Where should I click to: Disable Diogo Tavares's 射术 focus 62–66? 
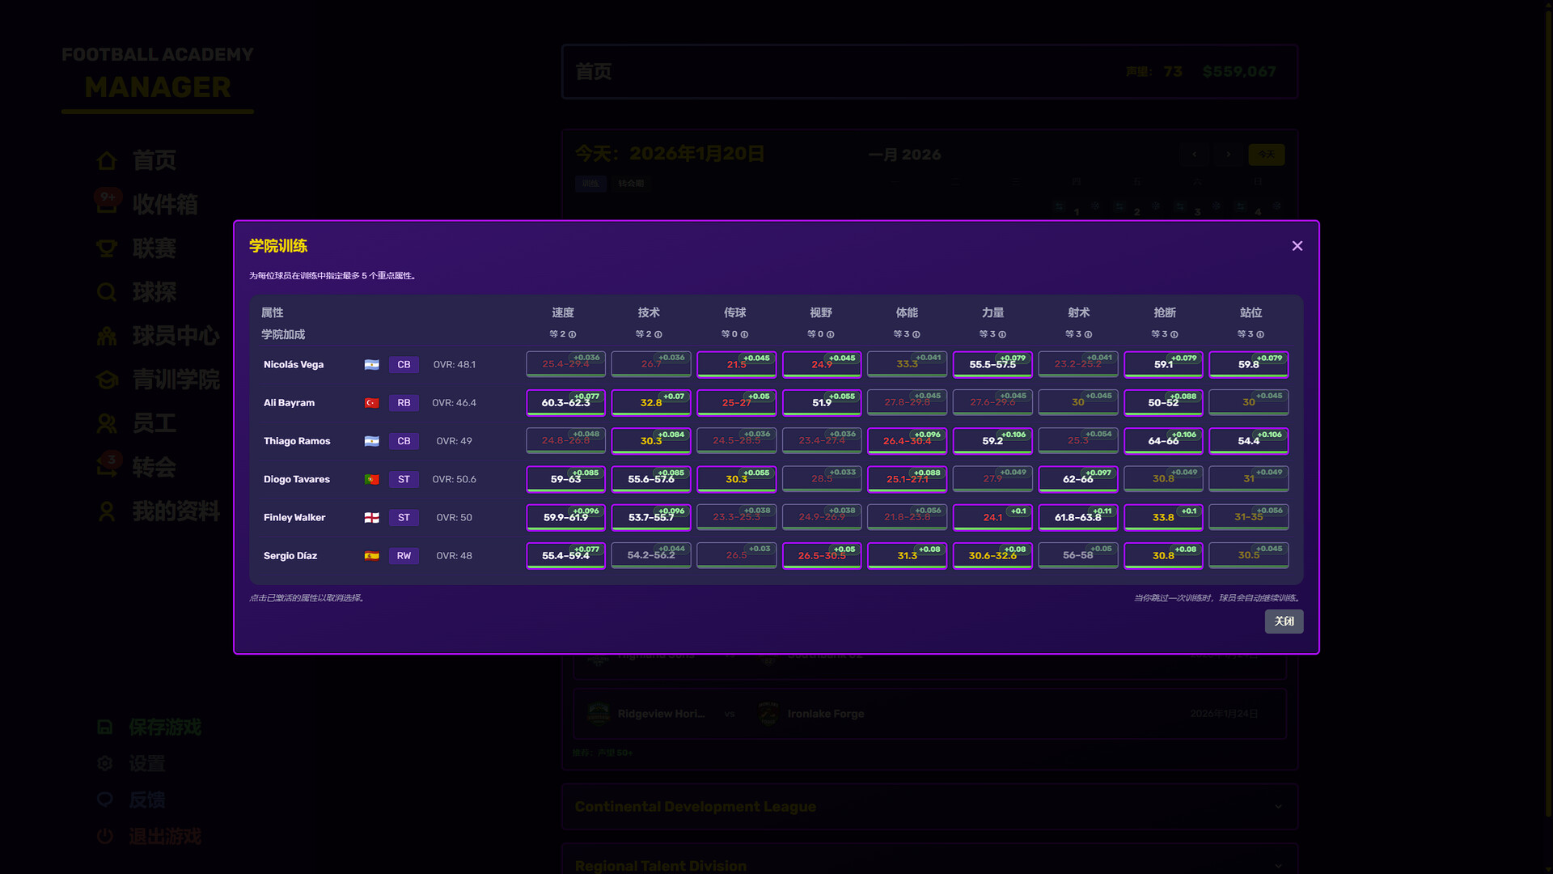pyautogui.click(x=1077, y=479)
